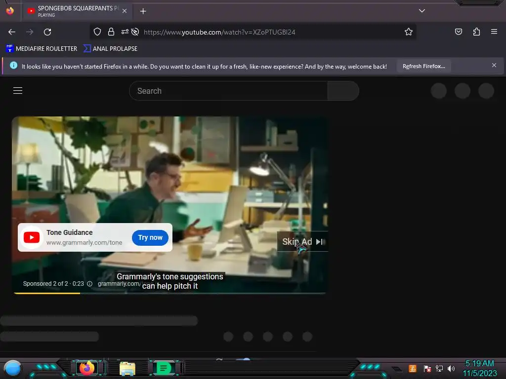Screen dimensions: 506x379
Task: Click the YouTube Search field
Action: click(228, 91)
